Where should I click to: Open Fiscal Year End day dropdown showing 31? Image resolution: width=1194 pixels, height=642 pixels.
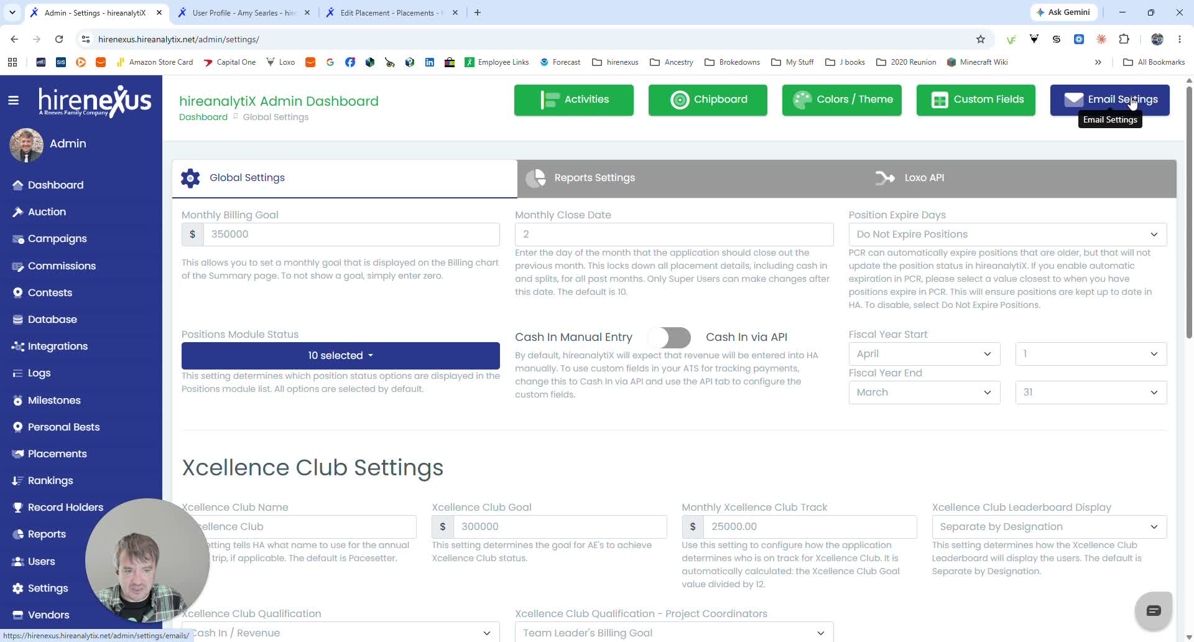point(1091,393)
